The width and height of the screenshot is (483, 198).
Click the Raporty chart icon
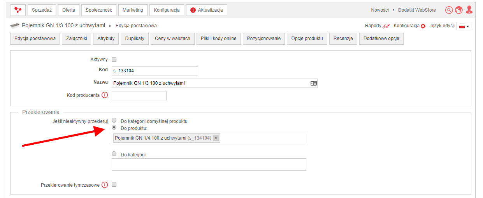(386, 26)
